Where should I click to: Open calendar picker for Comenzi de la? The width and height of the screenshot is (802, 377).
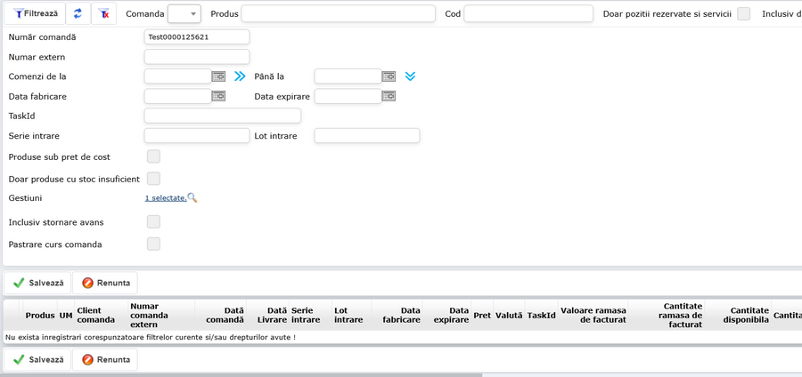click(218, 76)
